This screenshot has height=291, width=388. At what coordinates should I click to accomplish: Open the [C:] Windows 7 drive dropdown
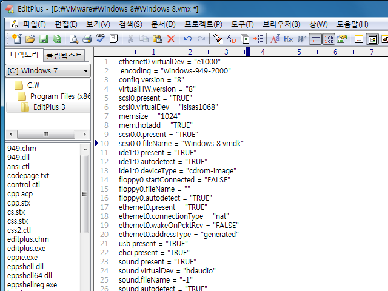click(48, 71)
